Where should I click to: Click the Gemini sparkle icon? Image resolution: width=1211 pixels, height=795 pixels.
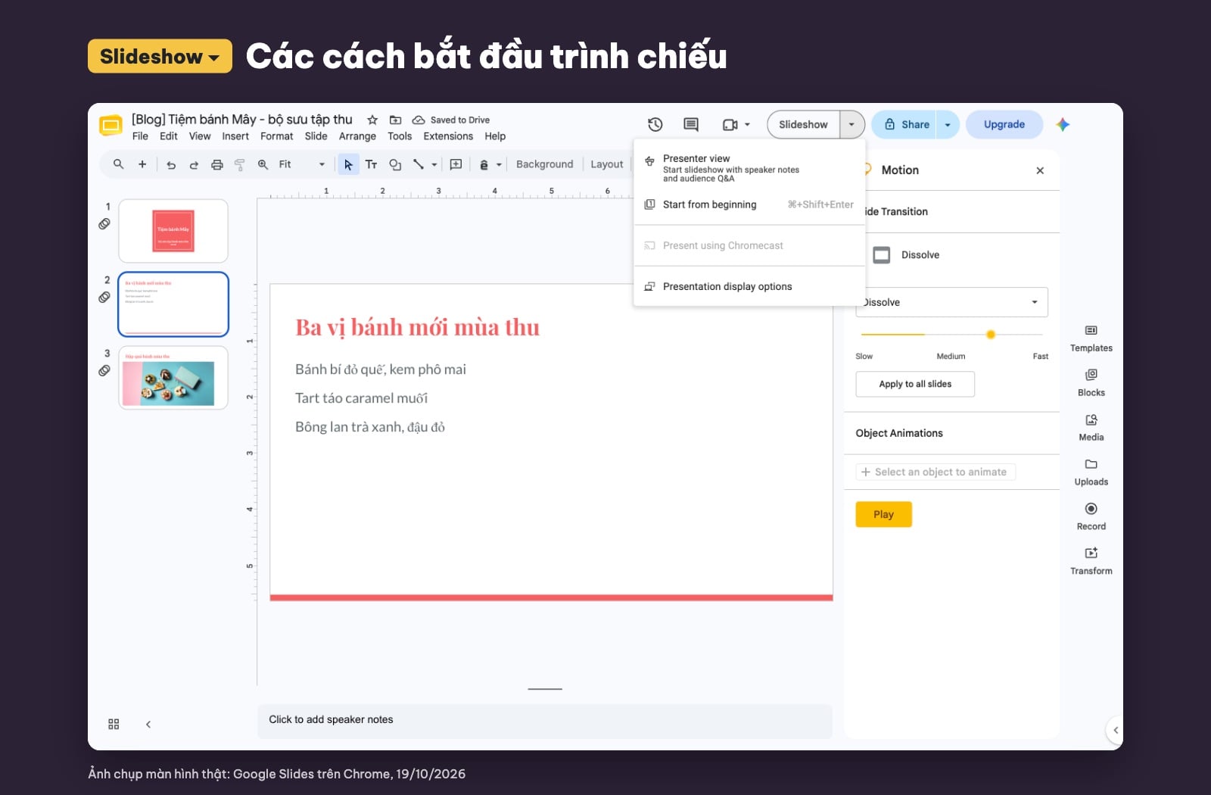point(1063,125)
